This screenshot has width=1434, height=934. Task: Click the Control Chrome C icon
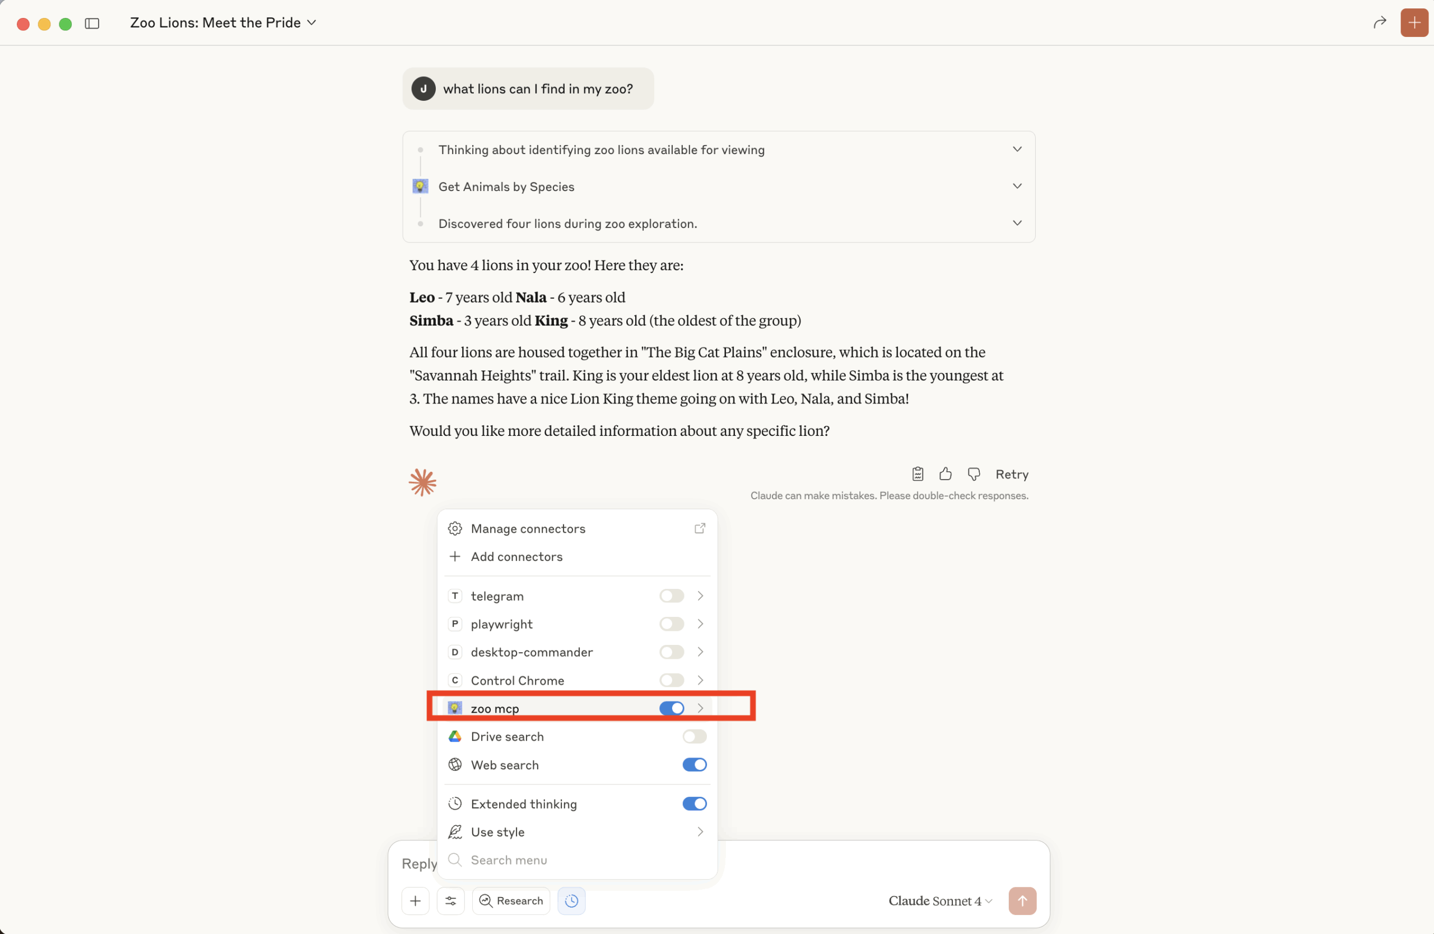tap(455, 680)
